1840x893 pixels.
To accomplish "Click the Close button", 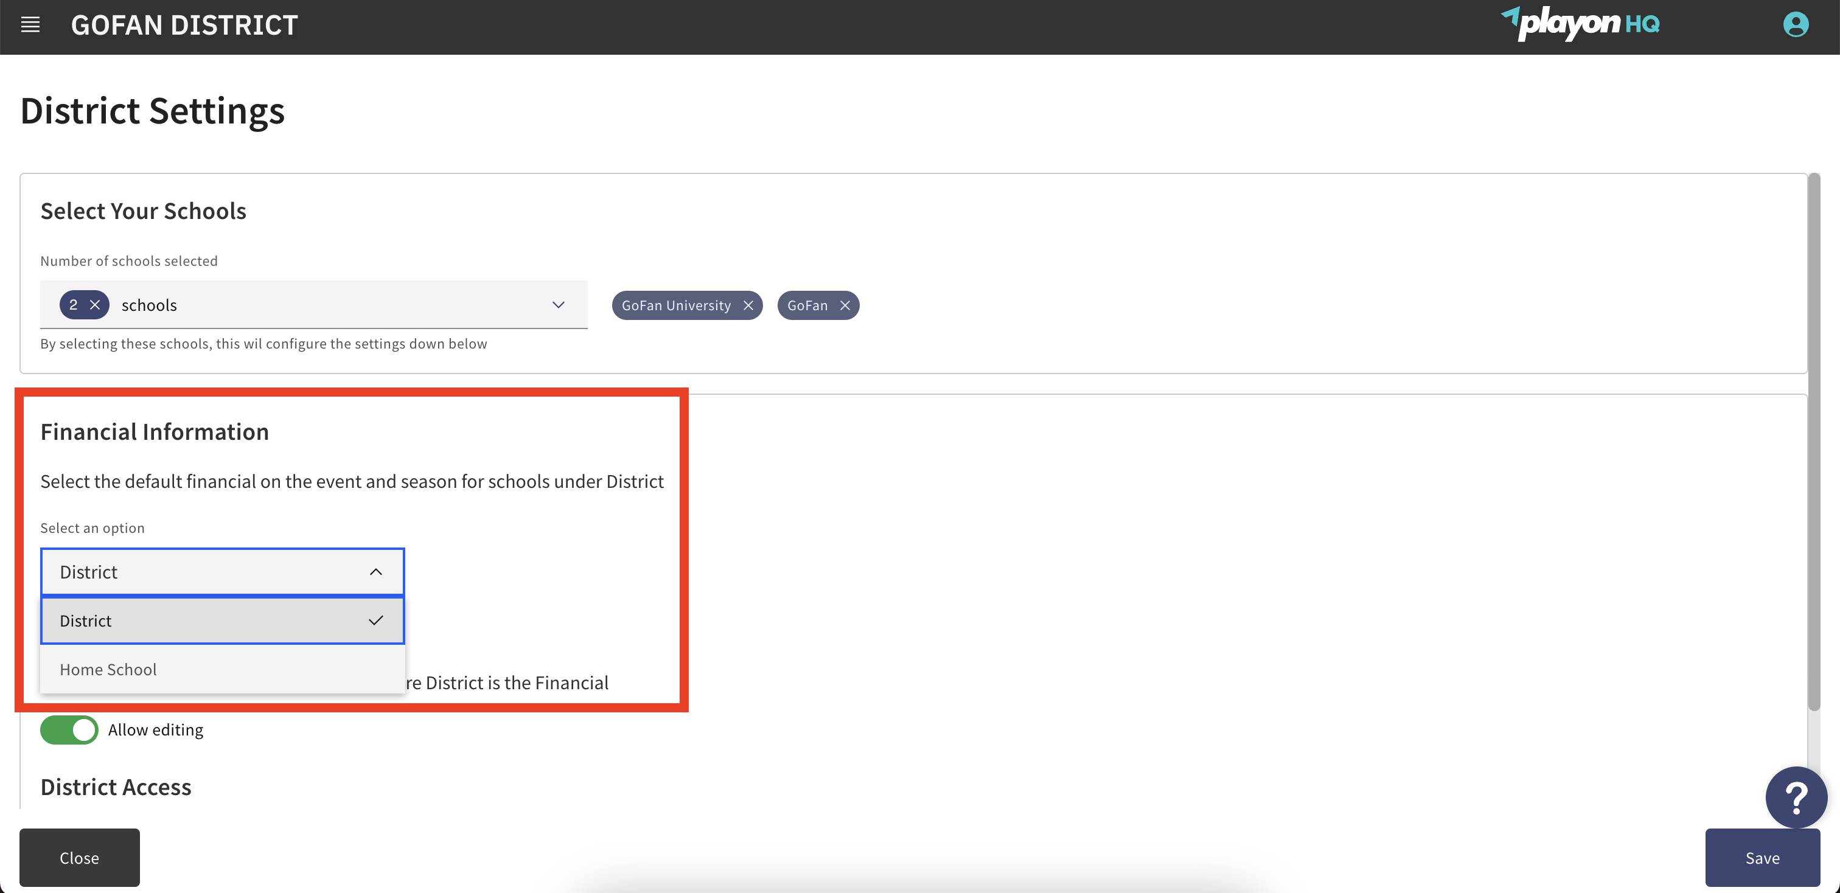I will (79, 857).
